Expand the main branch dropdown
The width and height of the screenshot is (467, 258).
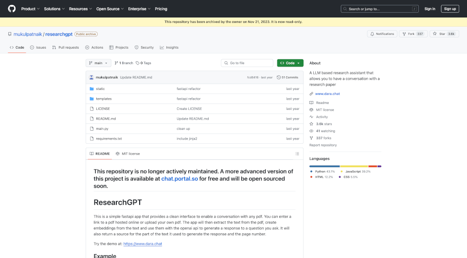[x=98, y=63]
